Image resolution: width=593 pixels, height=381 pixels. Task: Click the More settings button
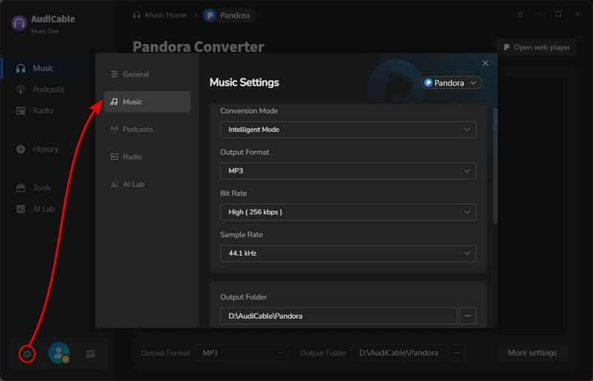click(532, 353)
